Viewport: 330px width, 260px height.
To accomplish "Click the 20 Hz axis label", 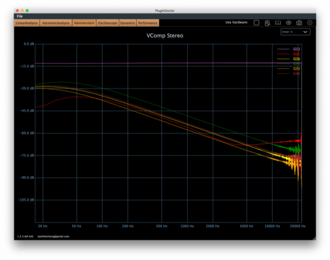I will pos(43,226).
